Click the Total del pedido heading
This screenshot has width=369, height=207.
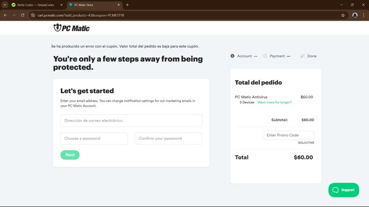tap(258, 82)
